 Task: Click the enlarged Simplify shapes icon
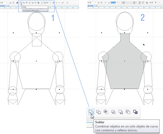coord(113,112)
